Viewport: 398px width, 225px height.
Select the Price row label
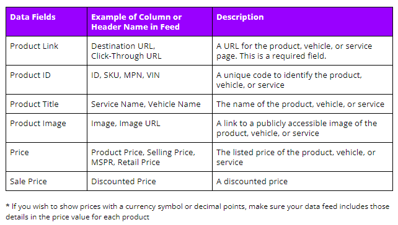(19, 152)
